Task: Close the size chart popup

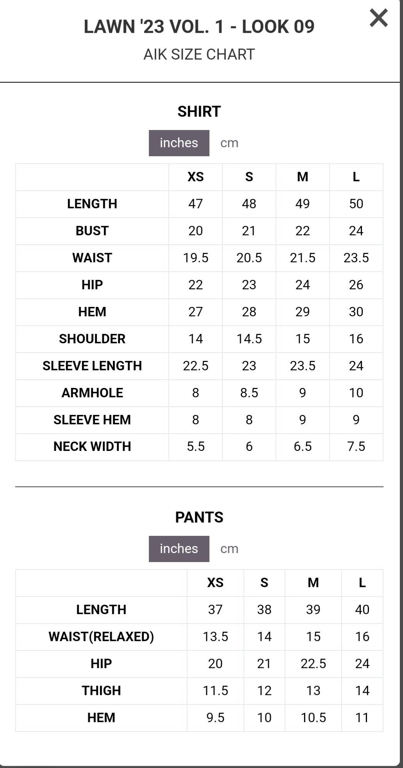Action: coord(378,18)
